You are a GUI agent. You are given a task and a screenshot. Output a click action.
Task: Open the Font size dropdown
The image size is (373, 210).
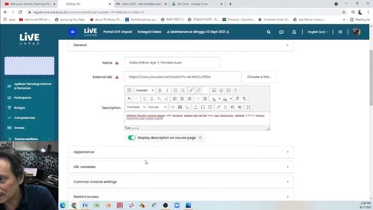coord(157,107)
